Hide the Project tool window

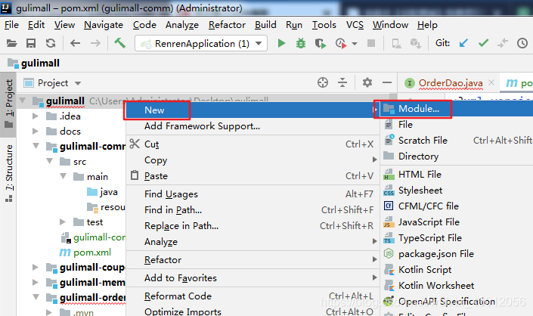coord(387,82)
